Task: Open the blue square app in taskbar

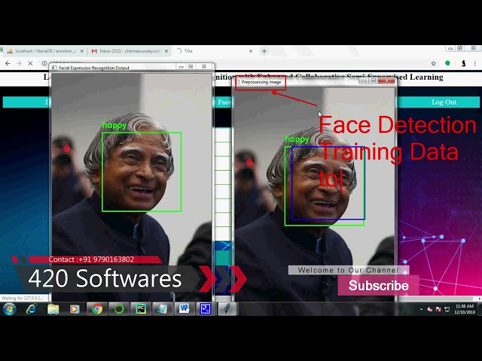Action: pyautogui.click(x=206, y=309)
